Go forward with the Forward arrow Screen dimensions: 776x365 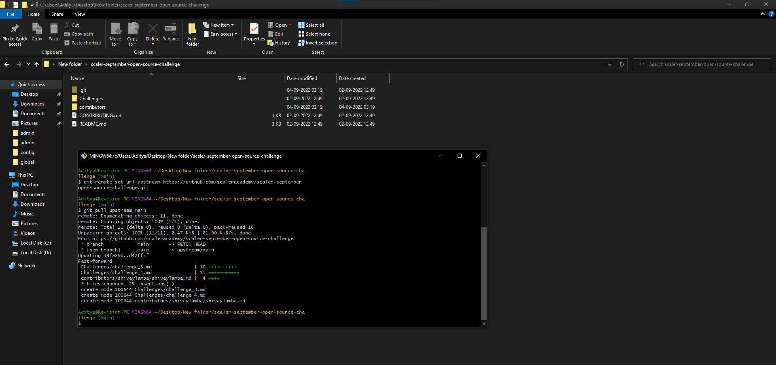19,64
